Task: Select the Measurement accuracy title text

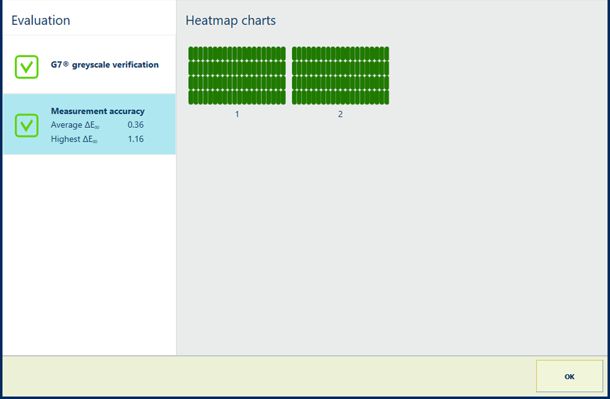Action: [x=98, y=111]
